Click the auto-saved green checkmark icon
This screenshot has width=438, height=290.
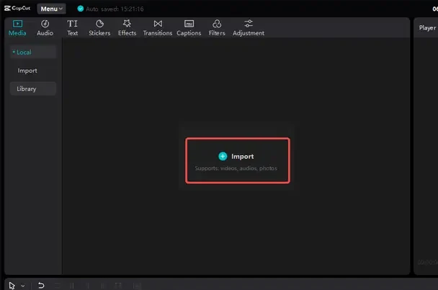pyautogui.click(x=81, y=9)
